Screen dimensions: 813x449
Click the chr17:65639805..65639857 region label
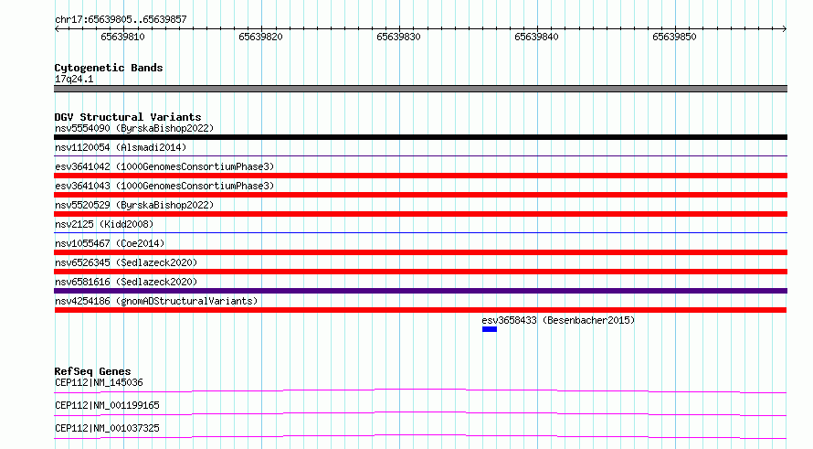point(121,20)
